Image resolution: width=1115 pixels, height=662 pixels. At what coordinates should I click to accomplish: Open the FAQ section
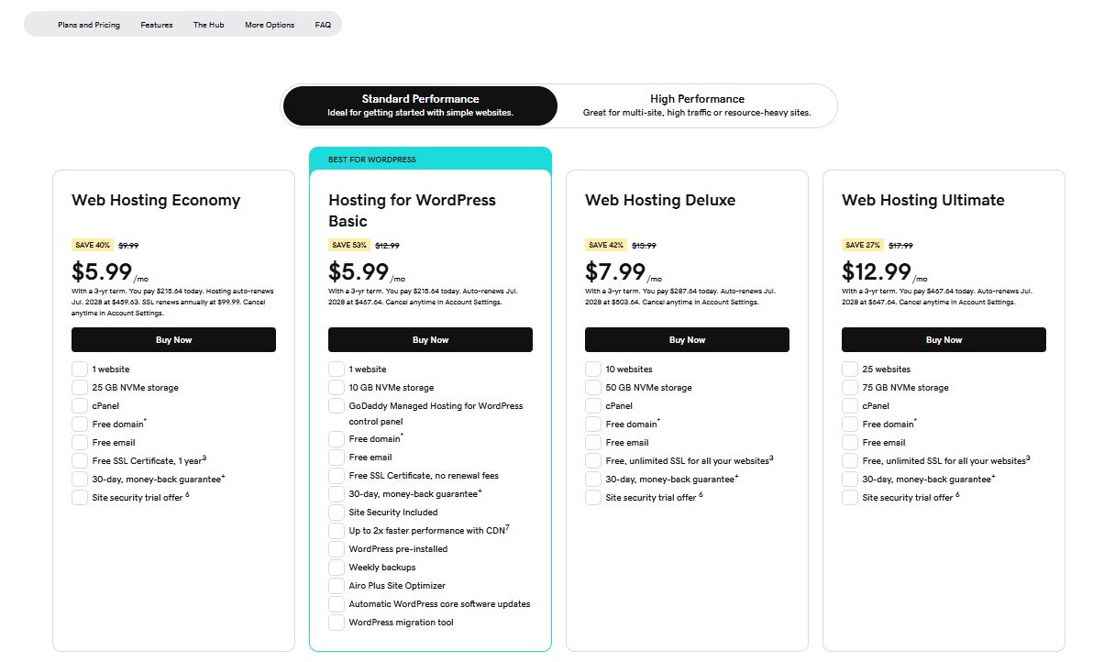[x=323, y=25]
